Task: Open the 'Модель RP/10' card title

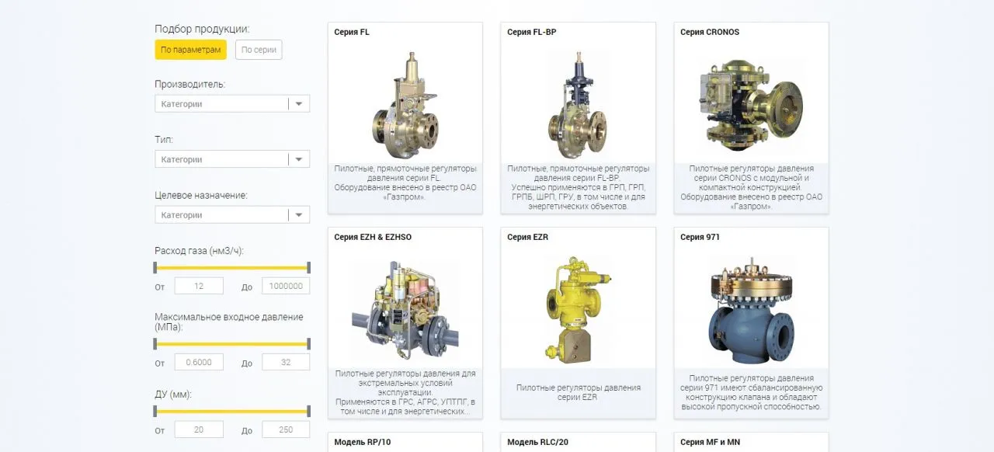Action: [x=364, y=442]
